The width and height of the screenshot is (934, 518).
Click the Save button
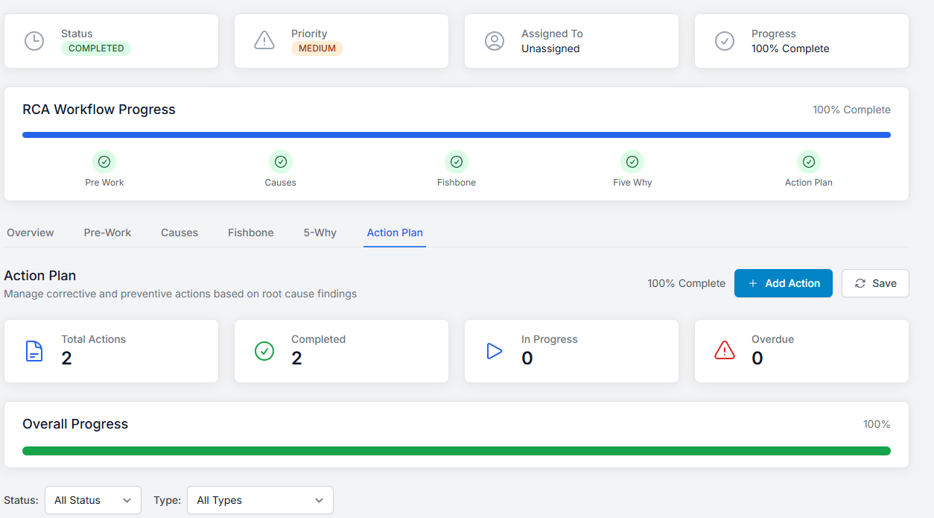pyautogui.click(x=875, y=283)
